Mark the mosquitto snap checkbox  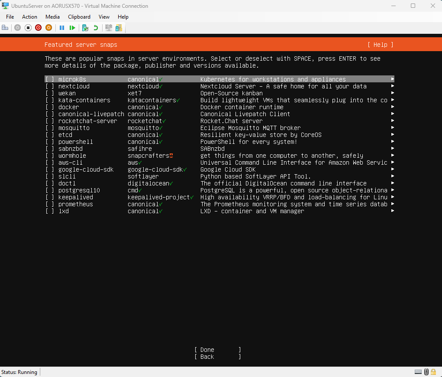[50, 128]
